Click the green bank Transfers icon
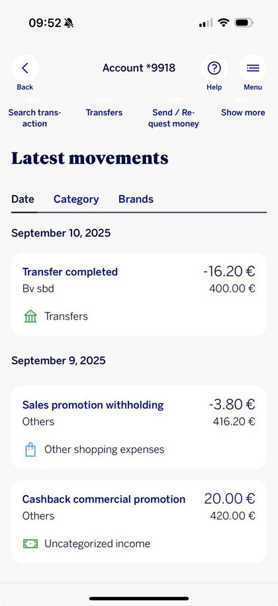 (x=30, y=316)
